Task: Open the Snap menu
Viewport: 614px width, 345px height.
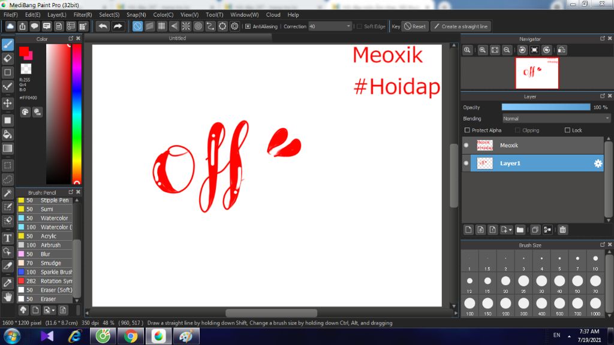Action: pos(136,14)
